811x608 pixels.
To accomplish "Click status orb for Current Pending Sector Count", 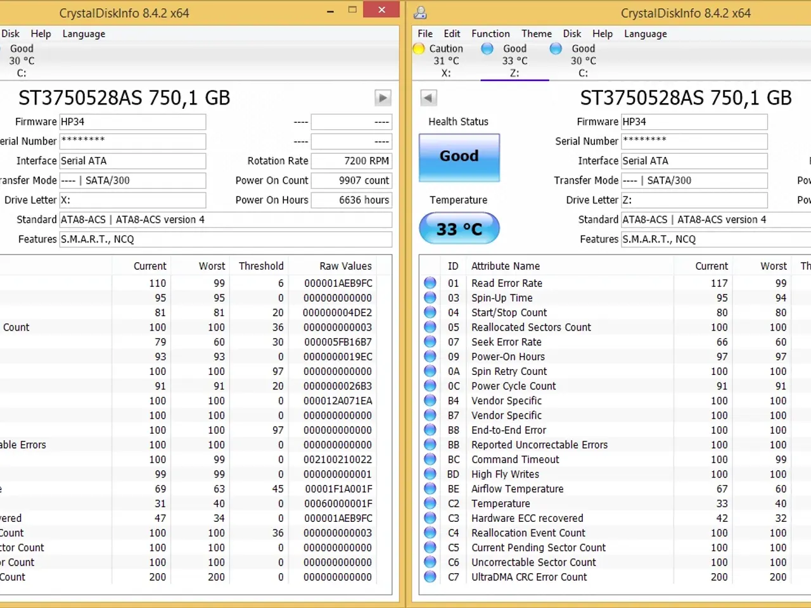I will click(x=430, y=547).
